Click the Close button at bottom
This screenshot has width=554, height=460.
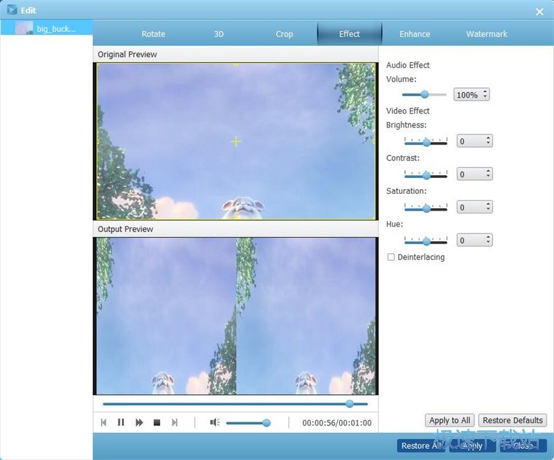coord(524,445)
